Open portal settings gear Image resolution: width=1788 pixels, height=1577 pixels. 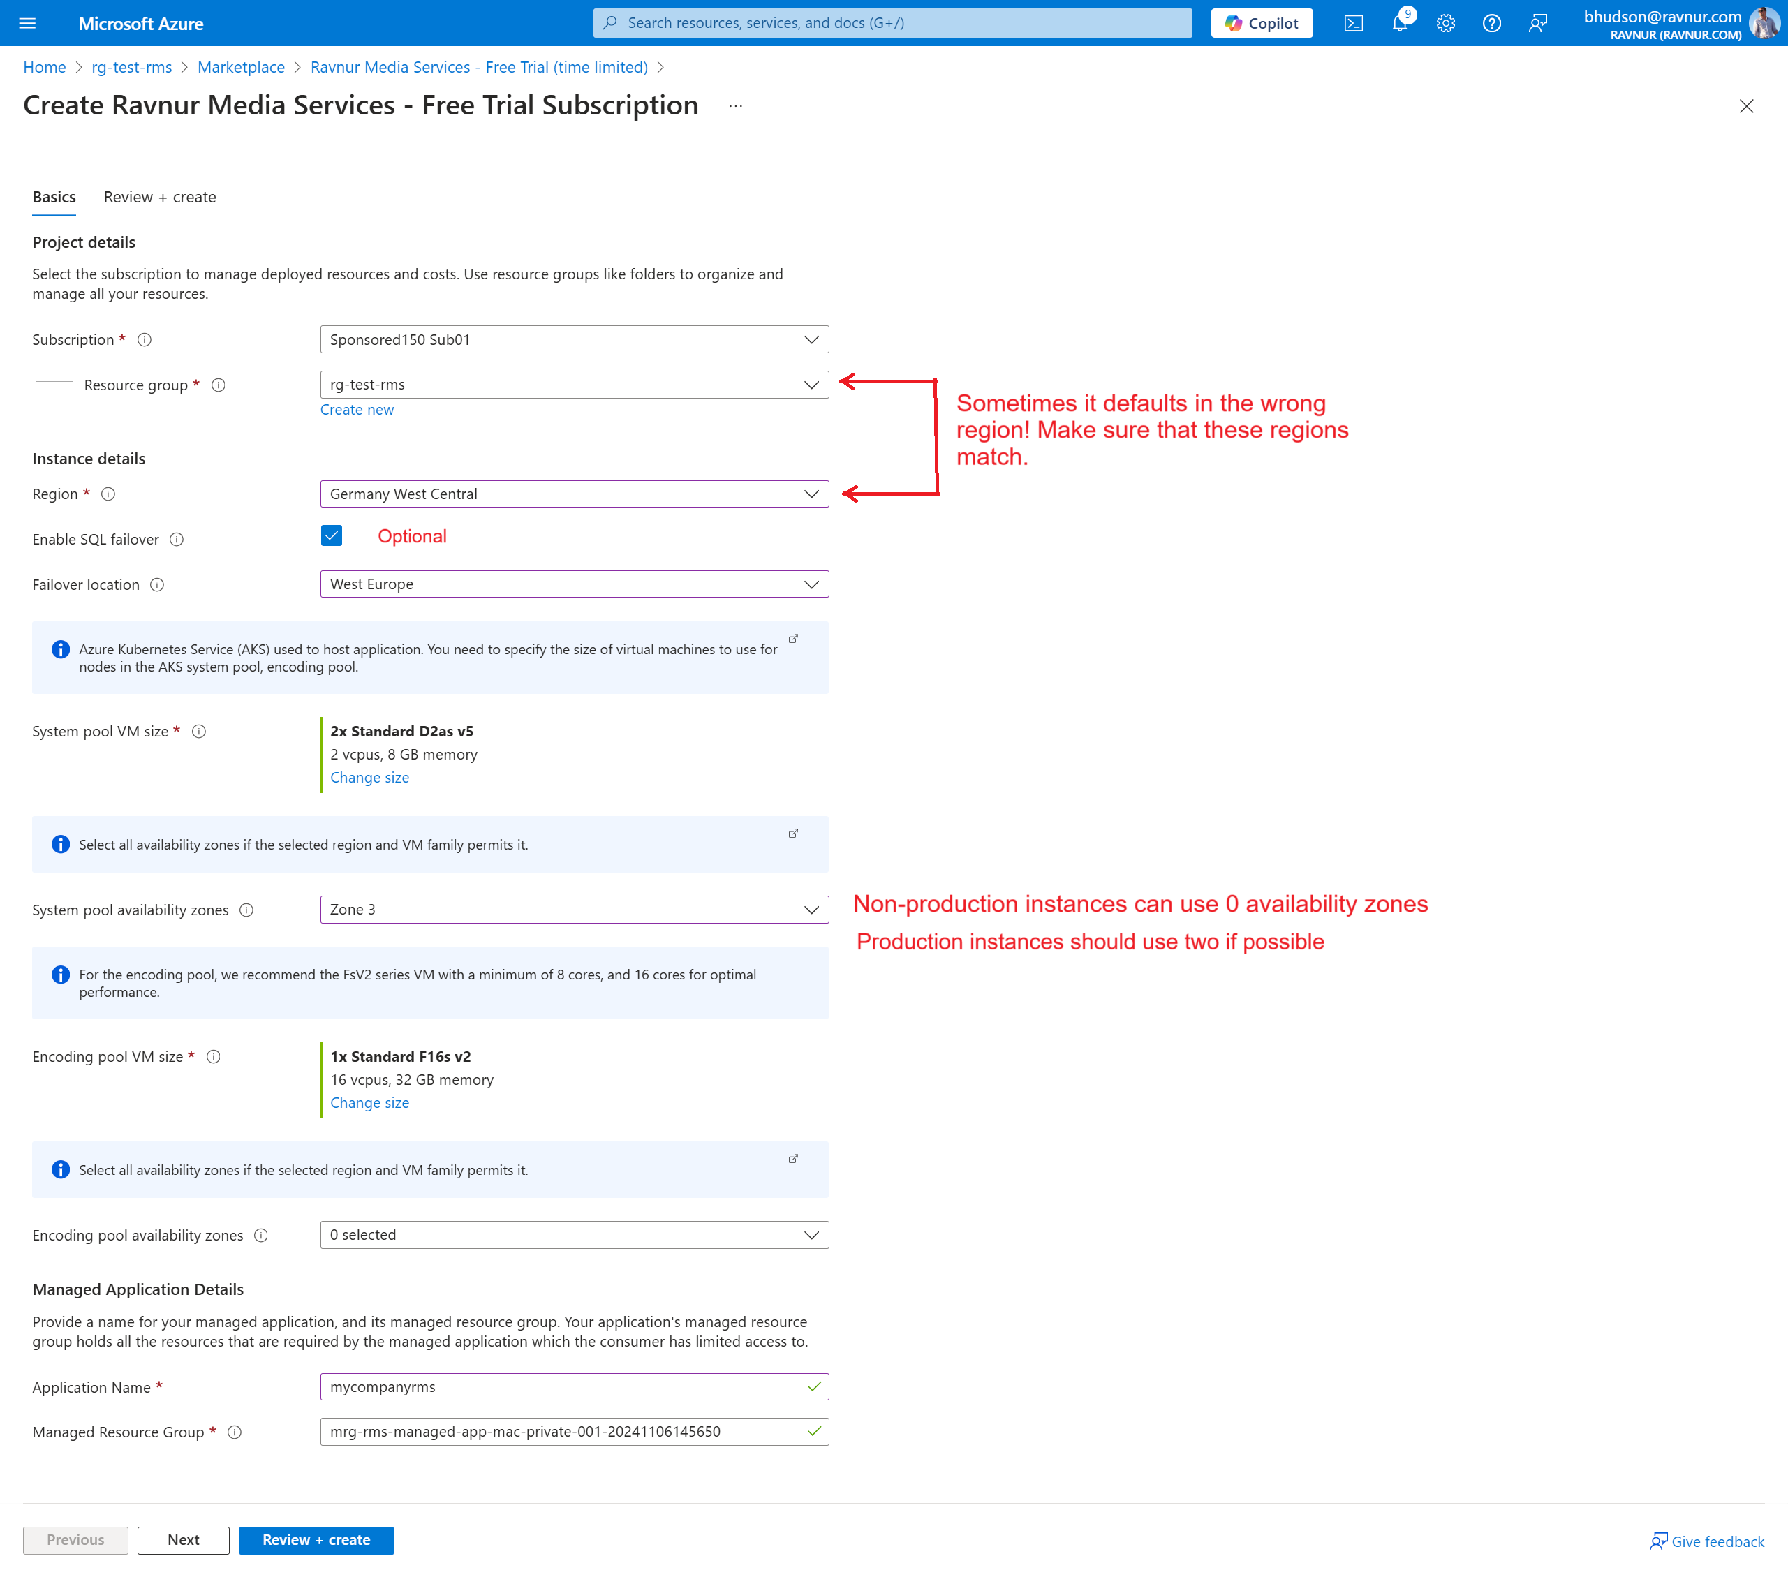[1446, 24]
